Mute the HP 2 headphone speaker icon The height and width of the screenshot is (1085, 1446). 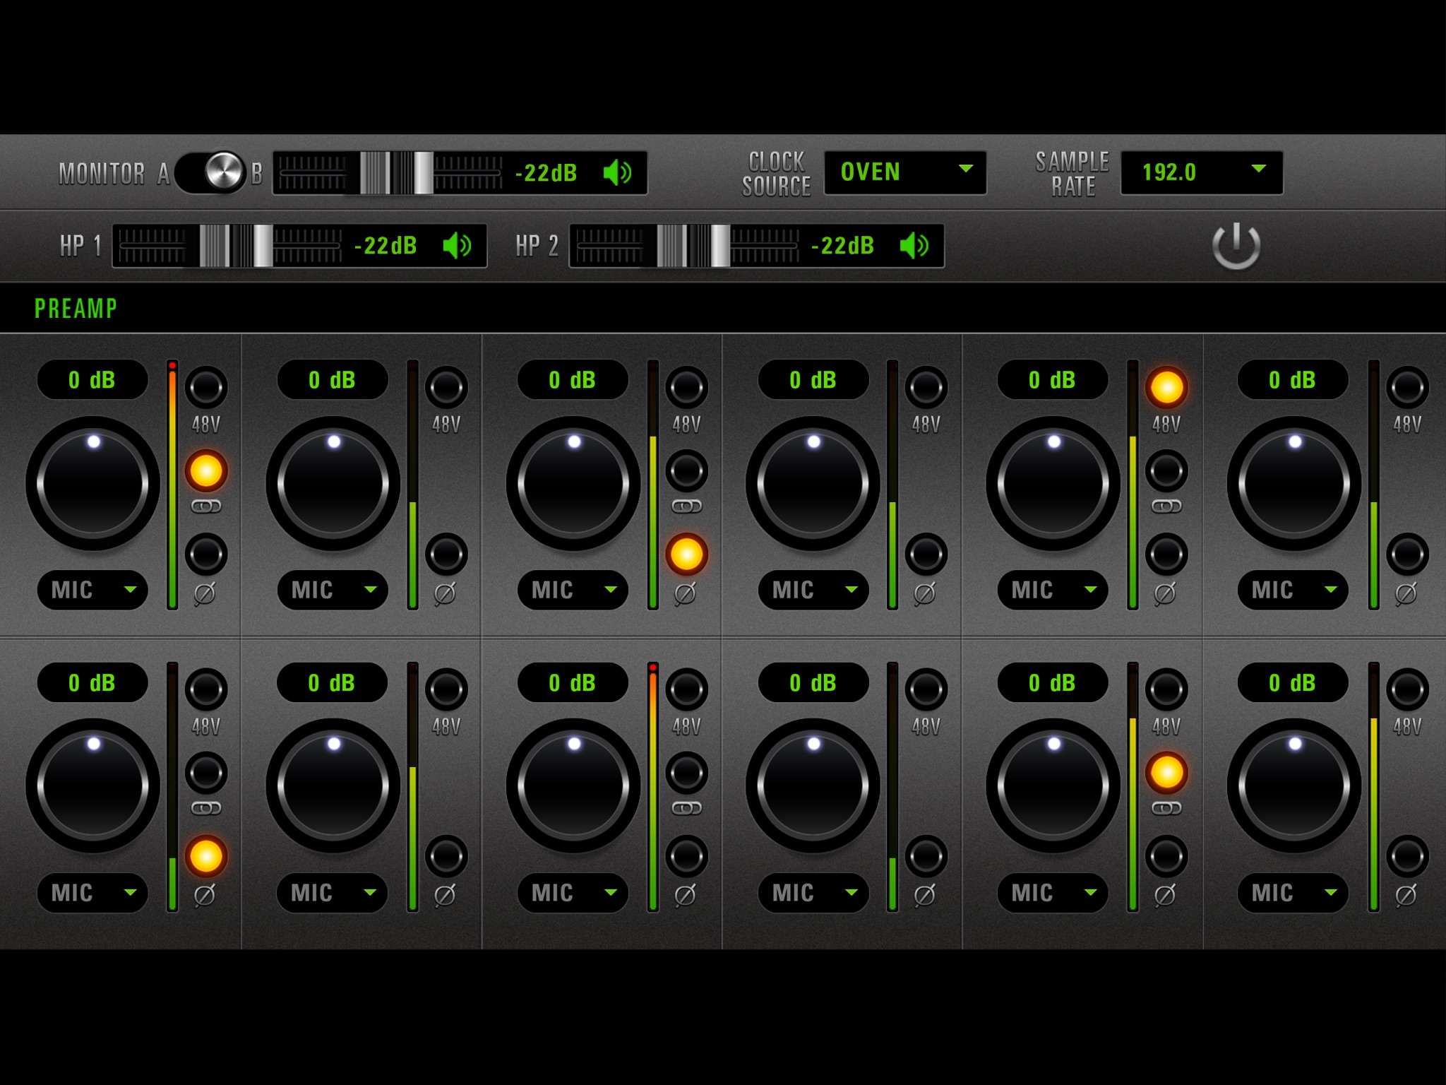click(914, 246)
